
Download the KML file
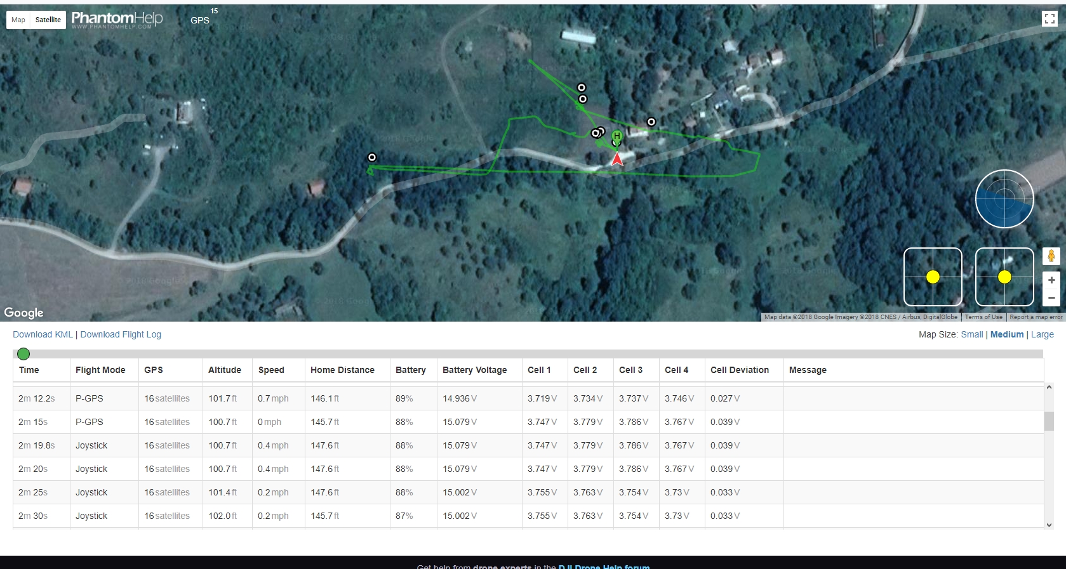43,334
